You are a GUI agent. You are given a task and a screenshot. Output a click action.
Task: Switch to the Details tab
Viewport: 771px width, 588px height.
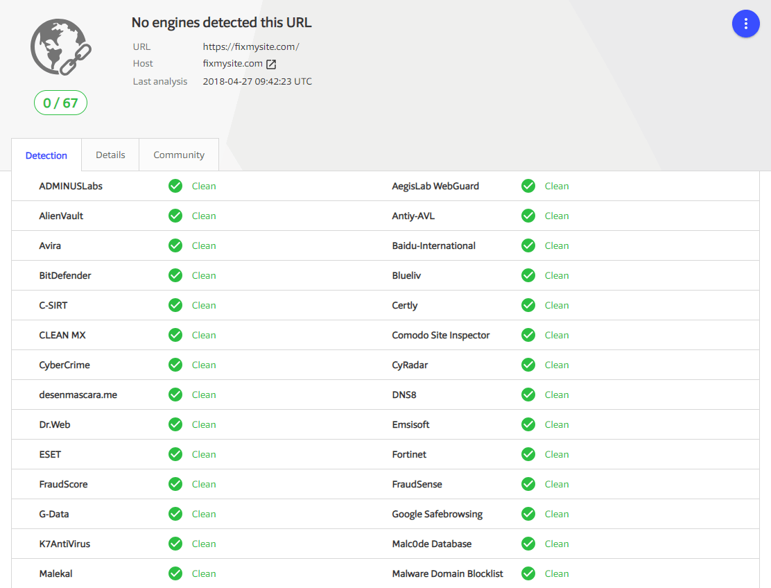coord(110,155)
